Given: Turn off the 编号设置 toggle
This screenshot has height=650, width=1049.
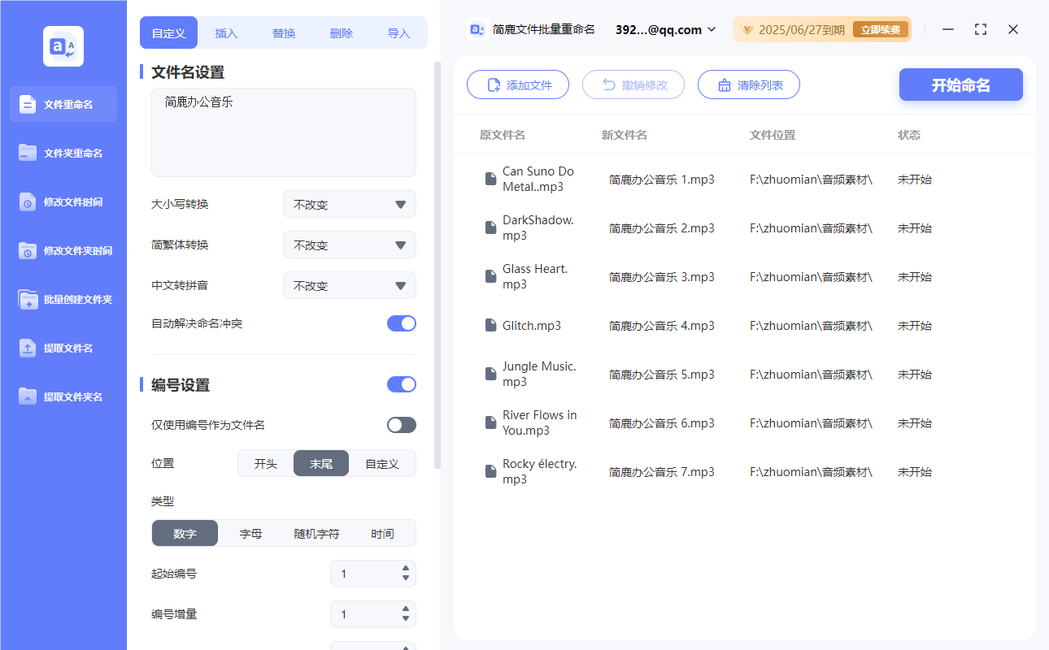Looking at the screenshot, I should (401, 384).
